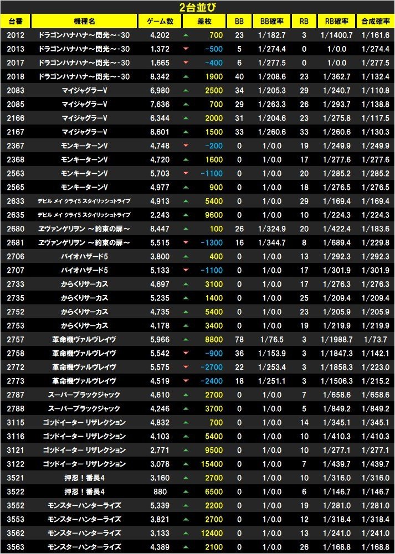The image size is (395, 554).
Task: Select the down arrow next to -2700
Action: tap(186, 367)
